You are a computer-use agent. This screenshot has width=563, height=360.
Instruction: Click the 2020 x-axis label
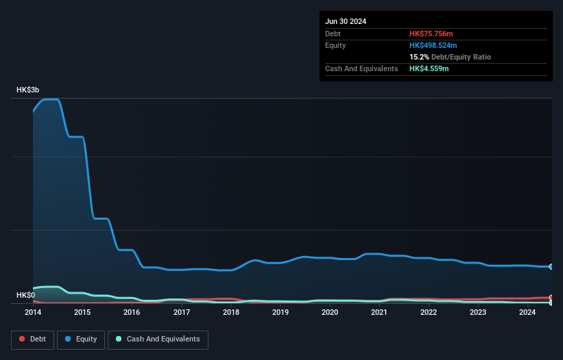[330, 312]
